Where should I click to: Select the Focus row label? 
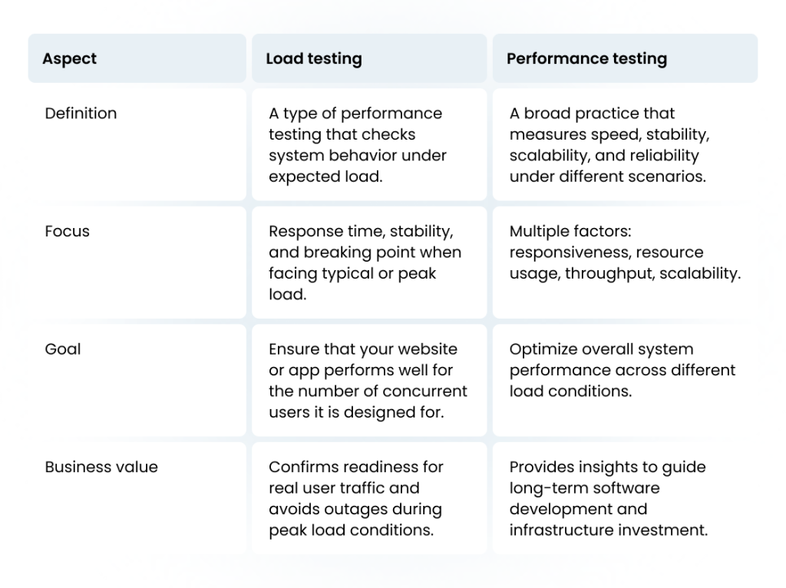click(x=67, y=231)
